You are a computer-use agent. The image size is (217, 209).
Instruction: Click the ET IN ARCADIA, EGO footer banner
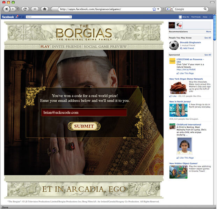tap(84, 189)
